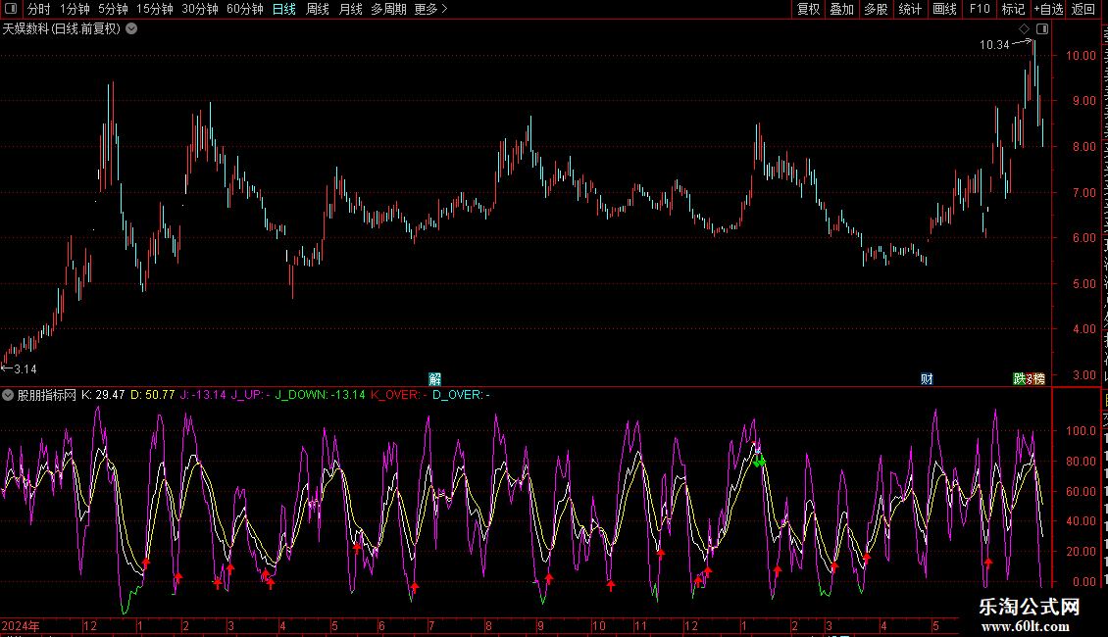Select the 日线 daily period
1108x637 pixels.
(x=284, y=9)
